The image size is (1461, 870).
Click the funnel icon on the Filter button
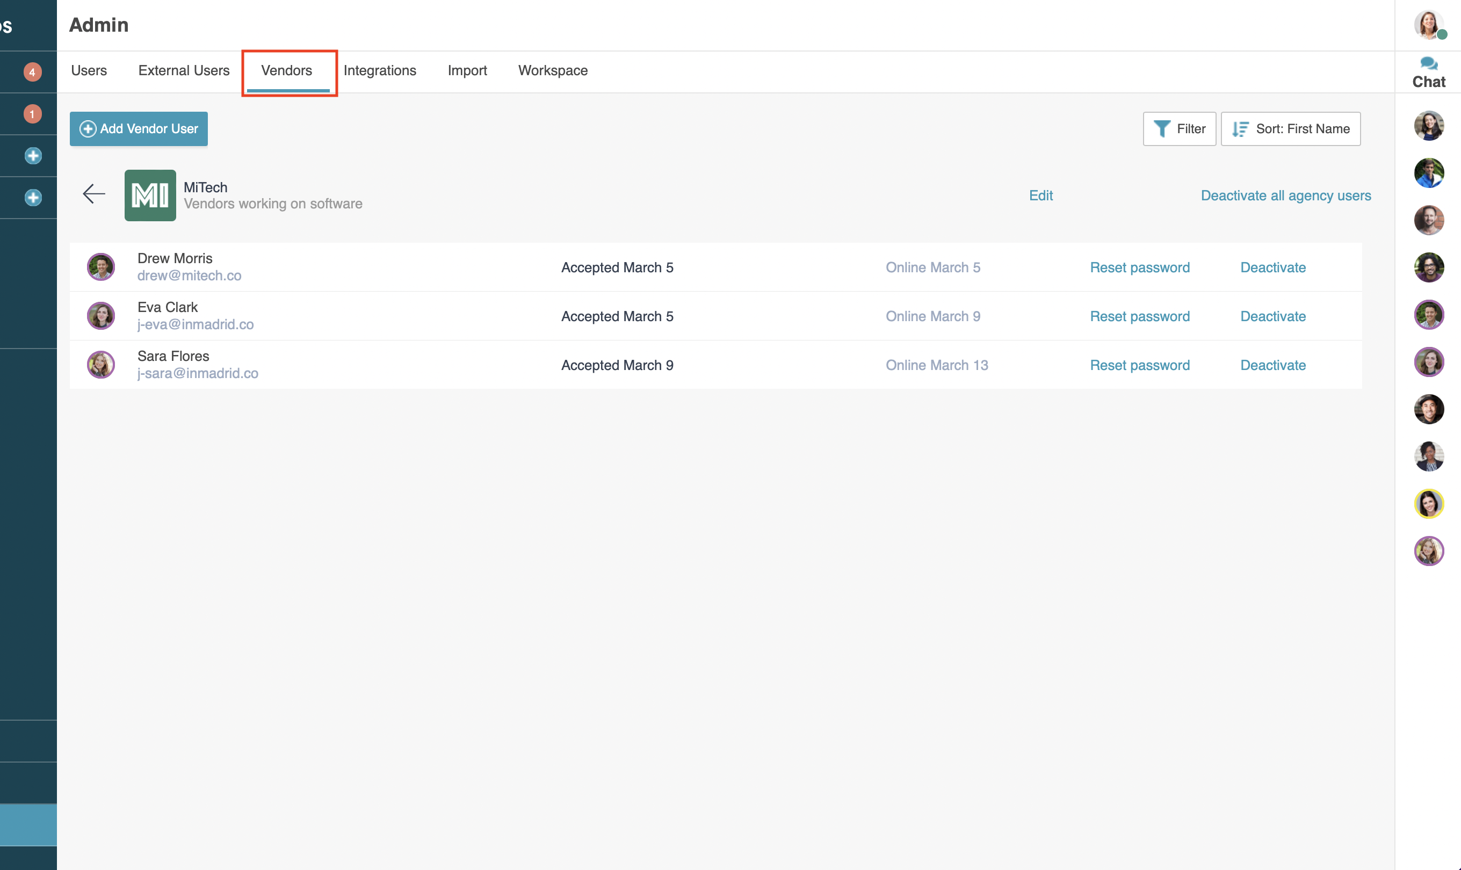1162,128
